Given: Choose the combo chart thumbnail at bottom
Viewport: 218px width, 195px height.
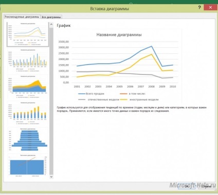Looking at the screenshot, I should click(x=28, y=166).
